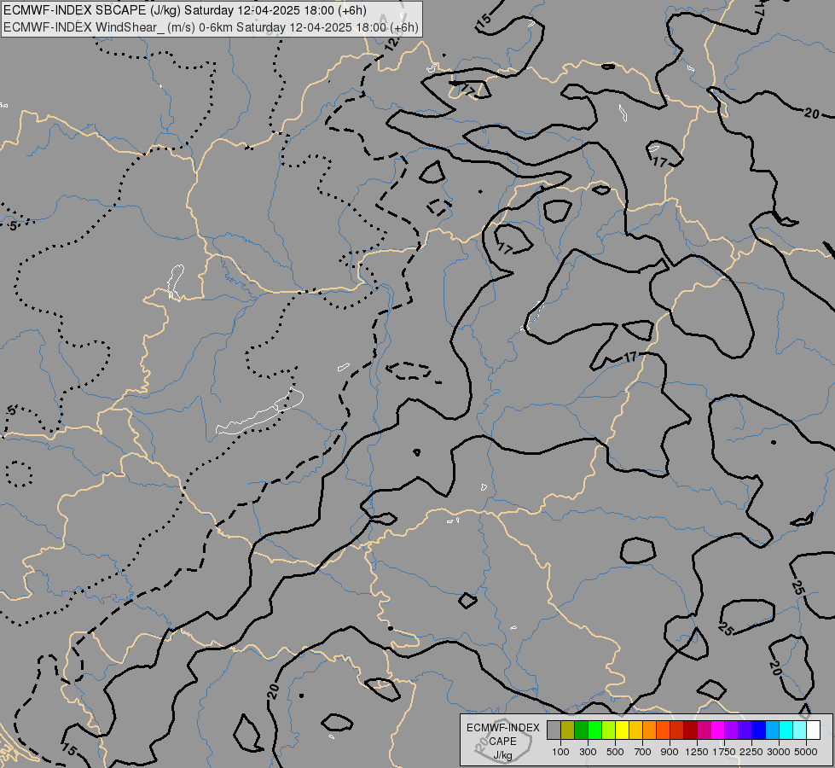
Task: Select the gray swatch in CAPE legend
Action: [554, 730]
